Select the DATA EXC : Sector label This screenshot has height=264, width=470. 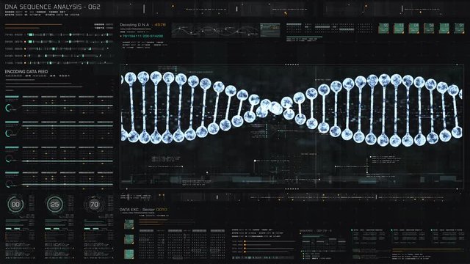coord(137,210)
